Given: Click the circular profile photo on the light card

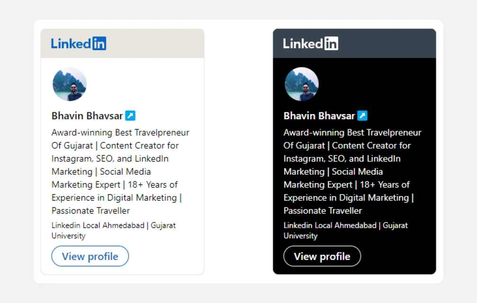Looking at the screenshot, I should tap(69, 84).
